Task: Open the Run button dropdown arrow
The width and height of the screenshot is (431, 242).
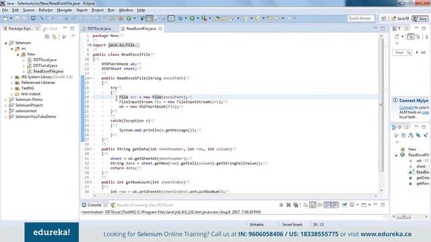Action: coord(197,18)
